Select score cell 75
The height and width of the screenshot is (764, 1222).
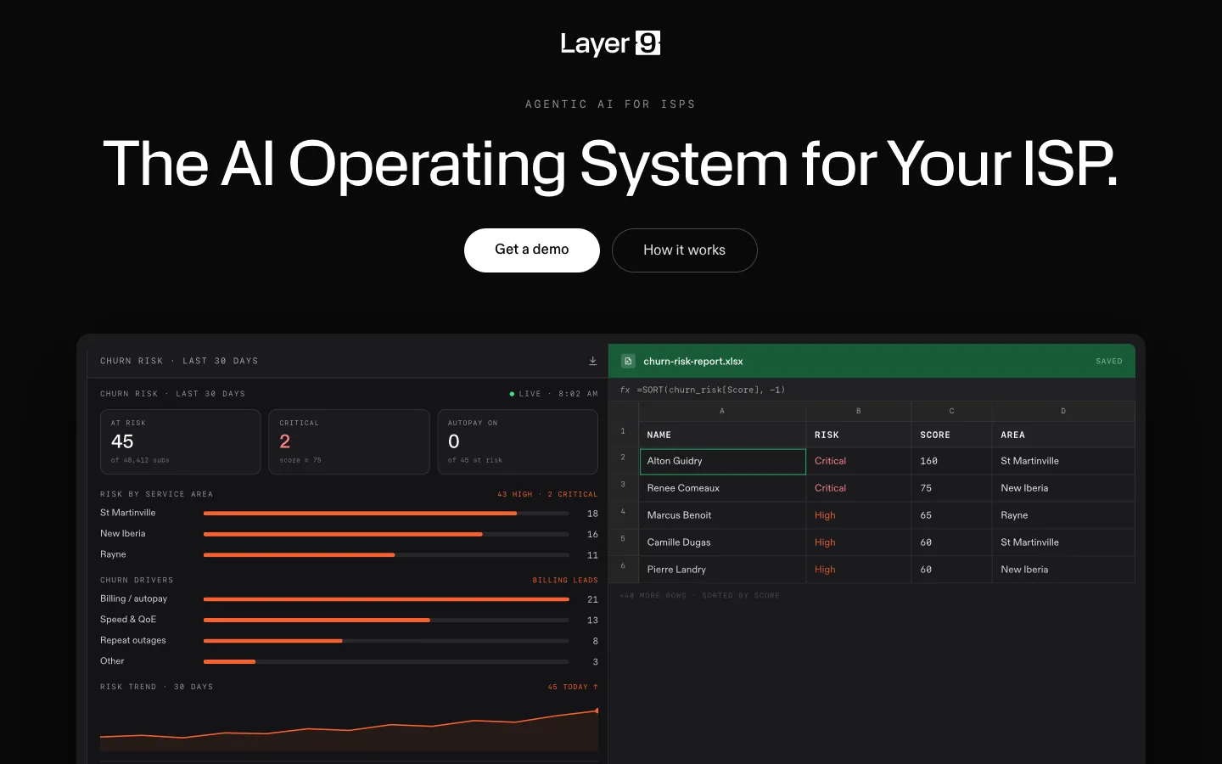coord(952,488)
